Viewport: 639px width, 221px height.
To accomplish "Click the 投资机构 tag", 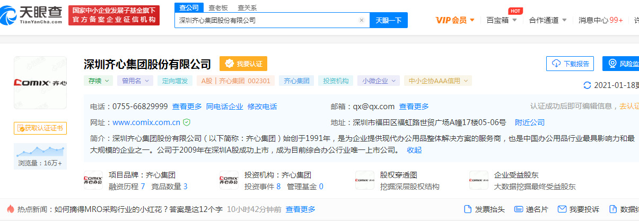I will point(336,81).
